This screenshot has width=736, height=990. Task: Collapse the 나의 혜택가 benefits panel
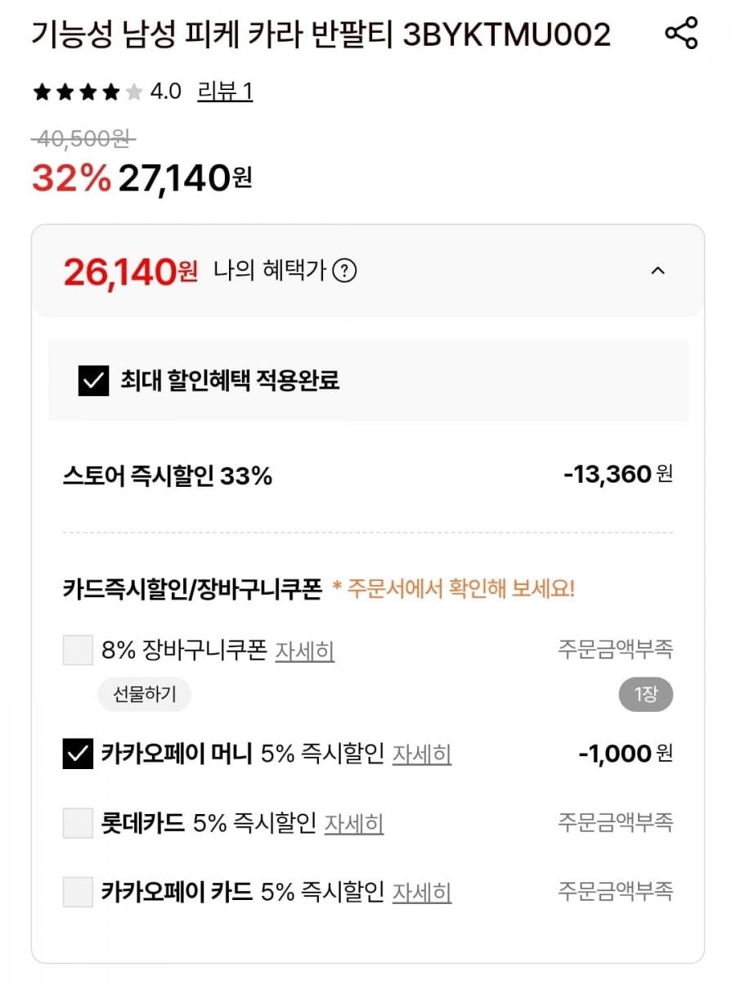tap(657, 270)
